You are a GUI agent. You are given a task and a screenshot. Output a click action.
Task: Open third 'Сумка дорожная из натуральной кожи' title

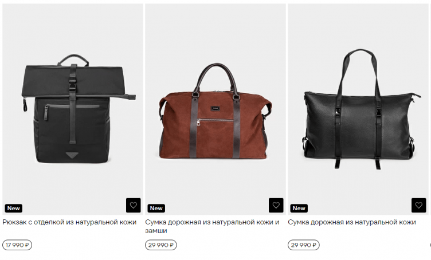(x=352, y=222)
